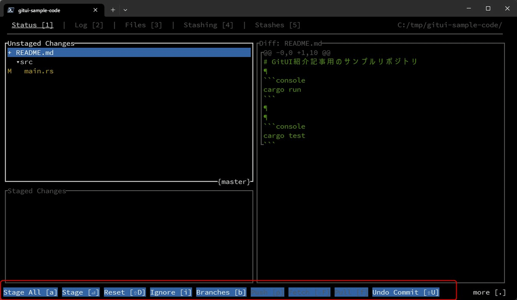The width and height of the screenshot is (517, 300).
Task: Open Branches via the [b] action
Action: (x=221, y=292)
